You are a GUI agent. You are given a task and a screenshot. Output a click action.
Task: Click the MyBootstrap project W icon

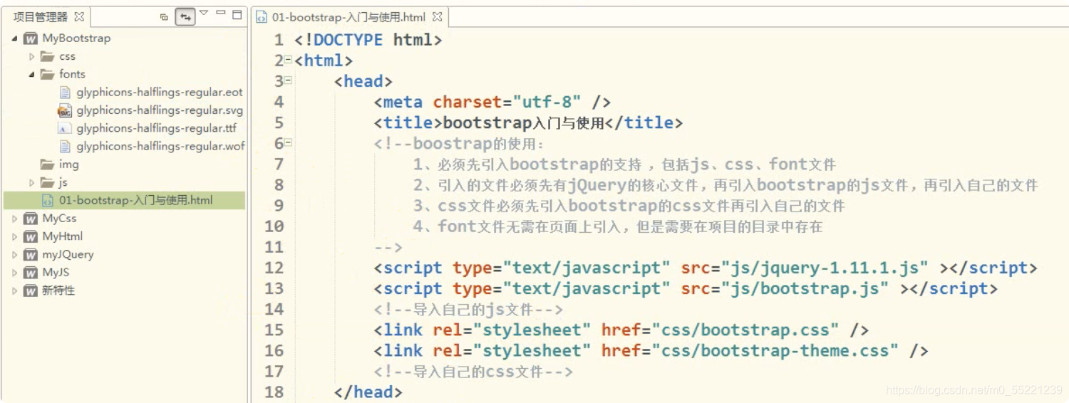(31, 38)
